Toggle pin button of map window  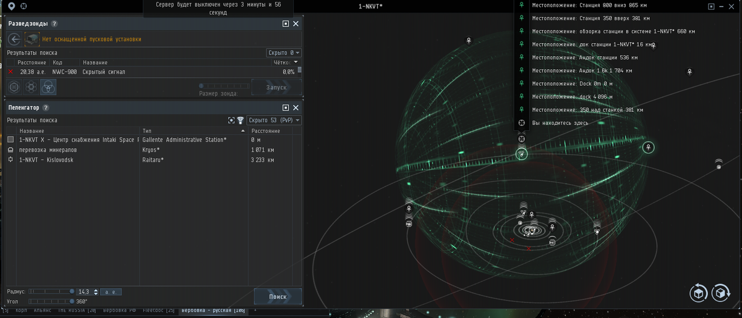pyautogui.click(x=711, y=6)
